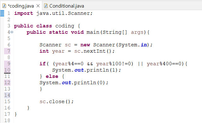Viewport: 202px width, 123px height.
Task: Click the 'else' keyword on line 11
Action: click(52, 76)
